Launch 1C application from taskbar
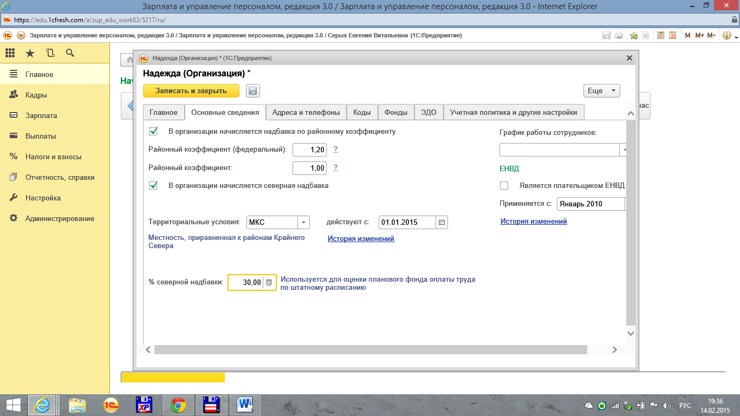 point(111,405)
